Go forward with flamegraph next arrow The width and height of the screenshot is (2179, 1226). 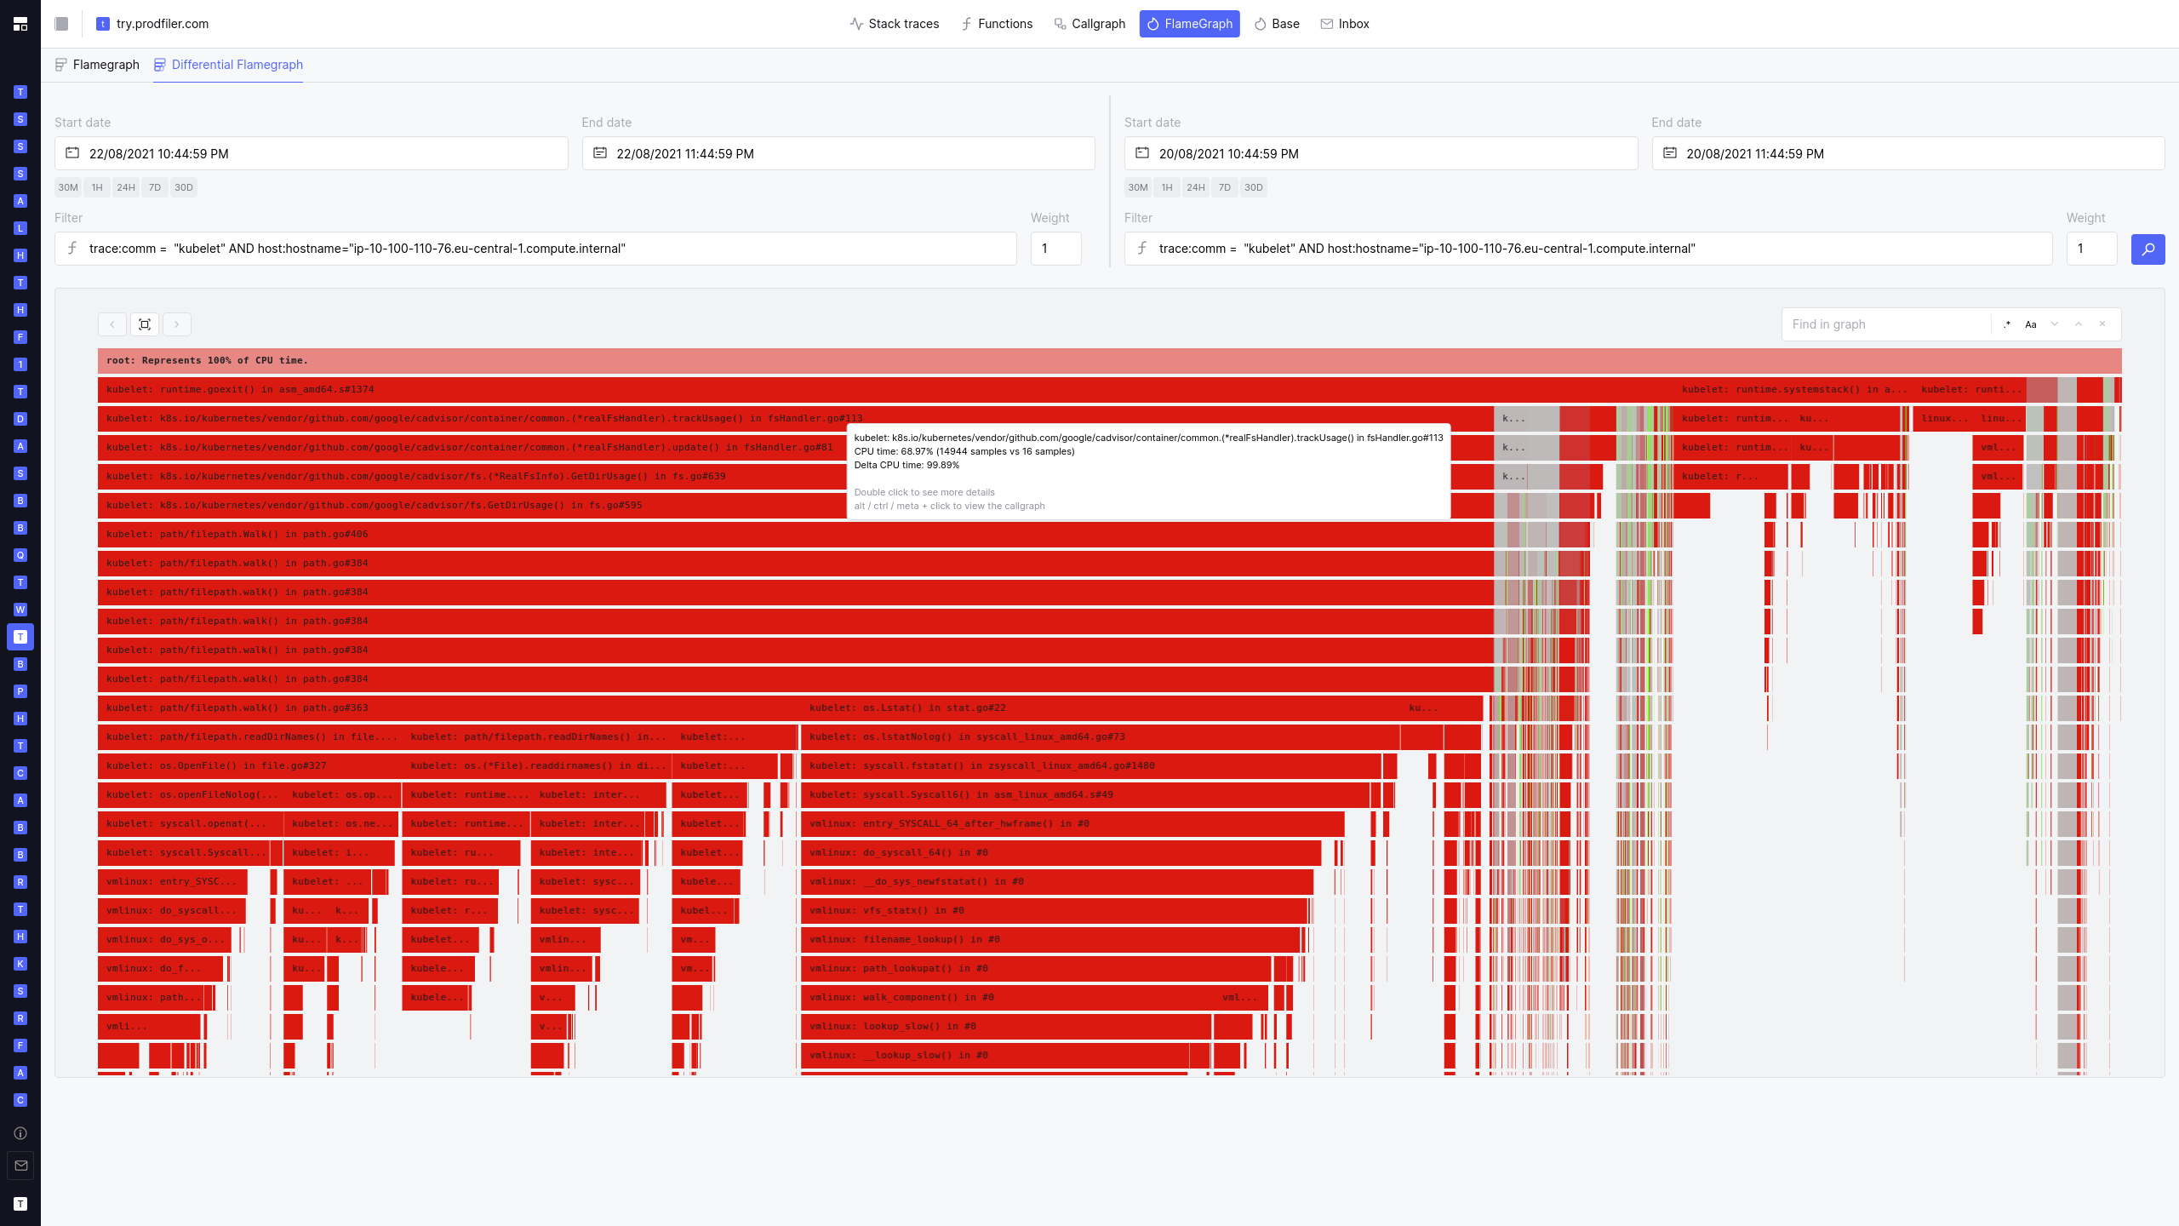point(177,324)
